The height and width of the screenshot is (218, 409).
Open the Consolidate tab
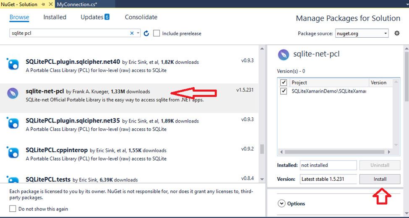click(x=141, y=17)
